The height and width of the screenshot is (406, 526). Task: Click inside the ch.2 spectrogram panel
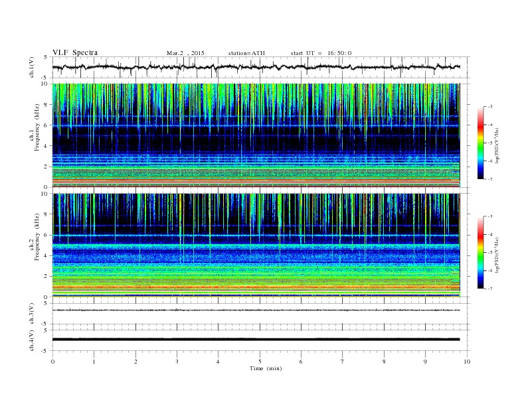click(x=256, y=245)
